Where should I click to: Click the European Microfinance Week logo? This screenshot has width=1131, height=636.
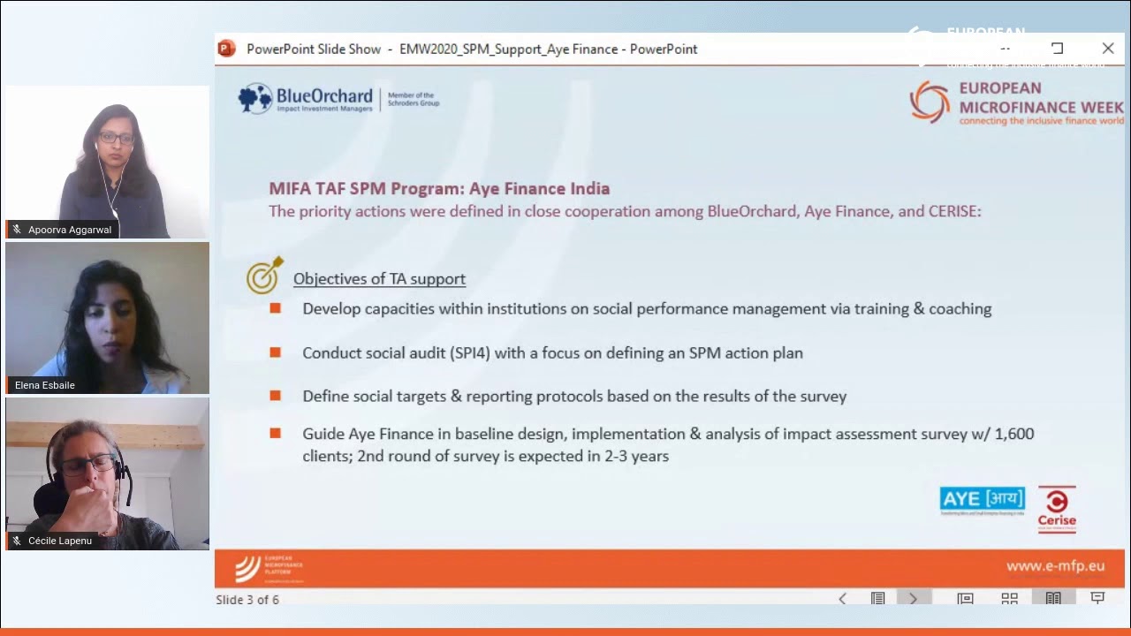(1016, 102)
